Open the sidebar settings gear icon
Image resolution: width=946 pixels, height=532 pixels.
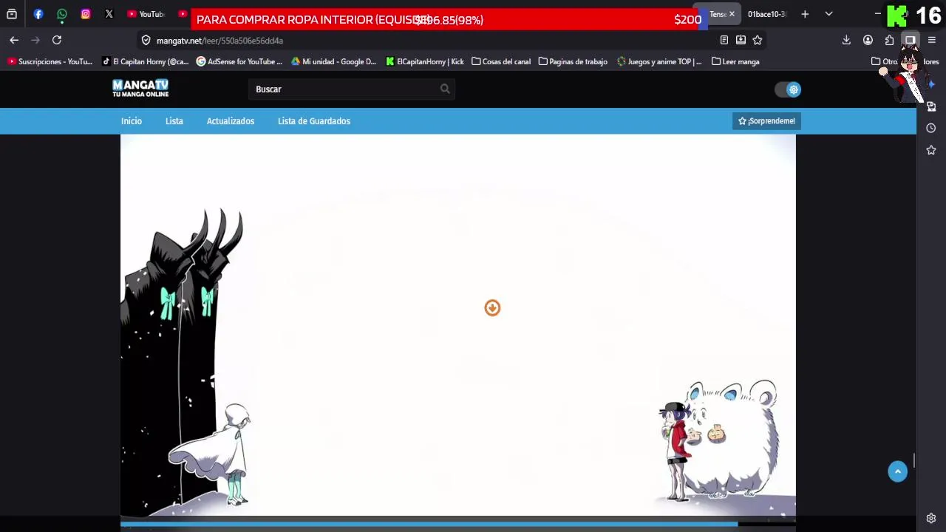pos(931,518)
